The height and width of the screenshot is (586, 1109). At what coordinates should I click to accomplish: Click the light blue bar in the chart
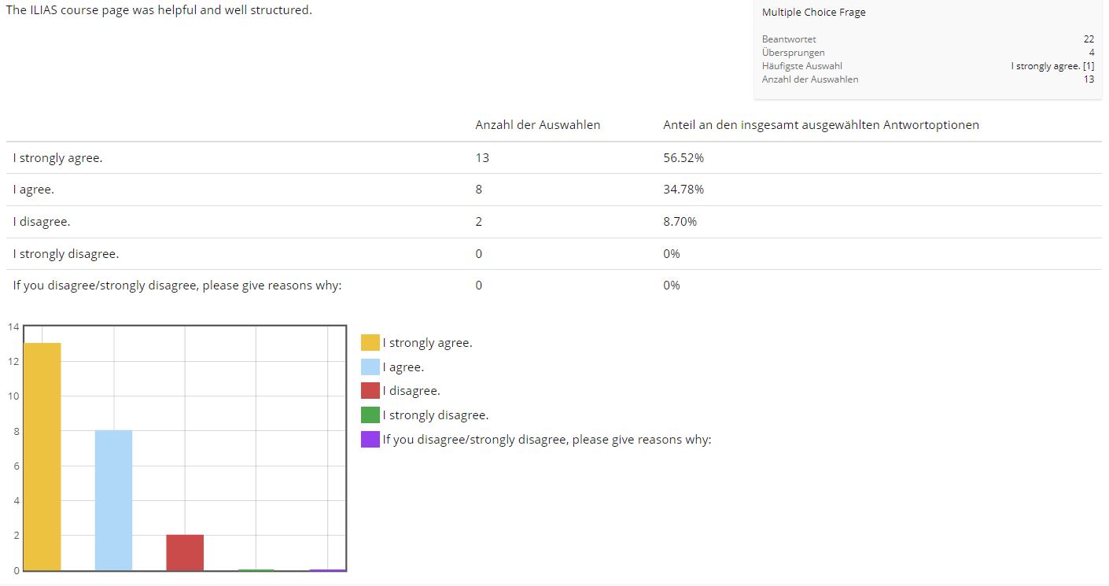pos(113,500)
